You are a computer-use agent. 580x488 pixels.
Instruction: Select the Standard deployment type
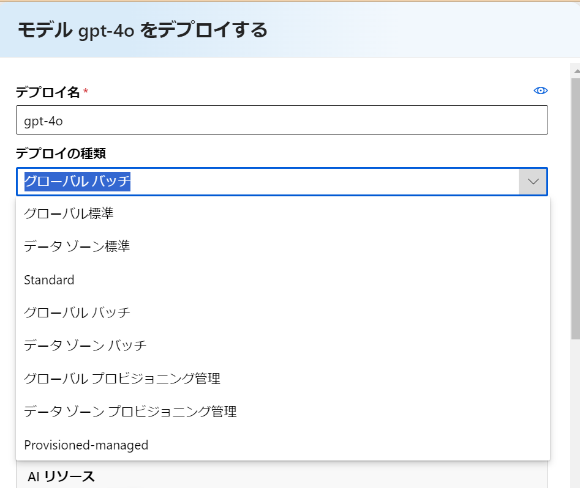coord(283,279)
